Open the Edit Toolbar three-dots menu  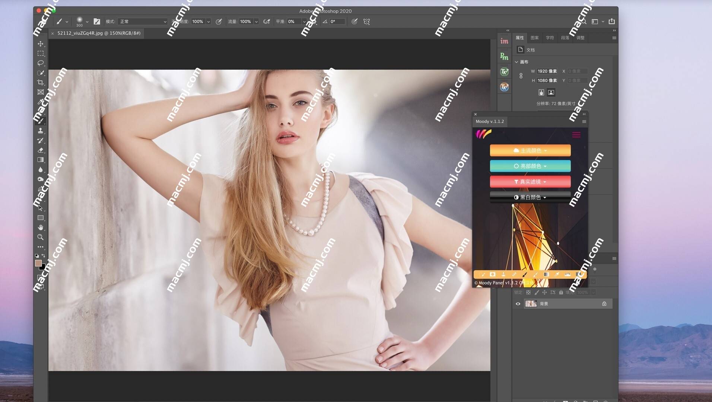pyautogui.click(x=41, y=247)
